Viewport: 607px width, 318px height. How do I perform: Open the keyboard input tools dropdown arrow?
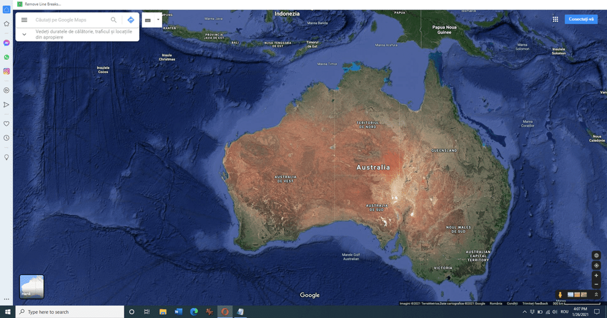click(158, 20)
